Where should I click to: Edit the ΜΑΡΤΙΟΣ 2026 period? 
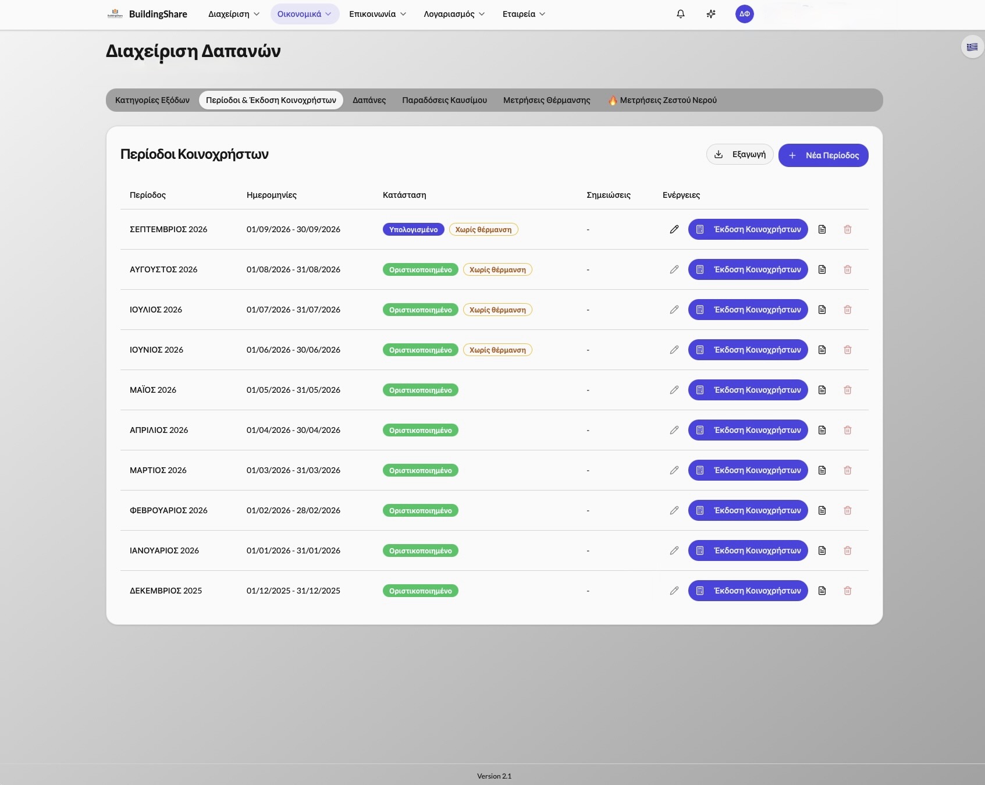[x=674, y=470]
